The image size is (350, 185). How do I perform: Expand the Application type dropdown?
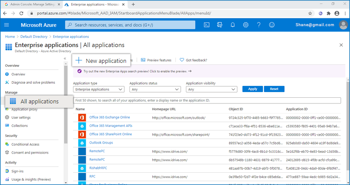[98, 89]
